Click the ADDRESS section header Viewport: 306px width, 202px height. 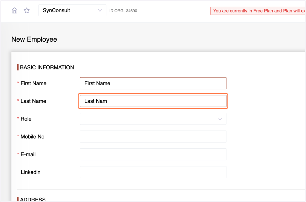point(33,199)
